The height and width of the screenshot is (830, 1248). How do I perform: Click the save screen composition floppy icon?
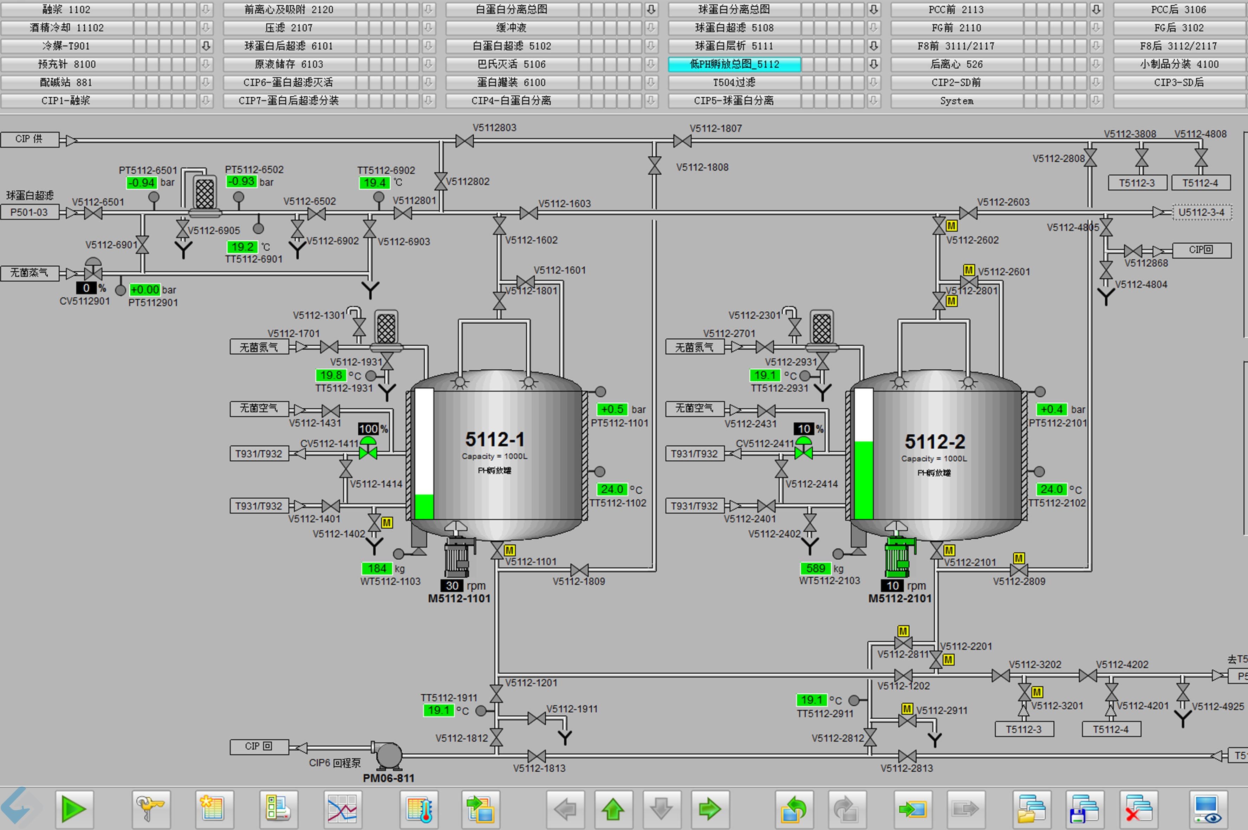point(1084,809)
